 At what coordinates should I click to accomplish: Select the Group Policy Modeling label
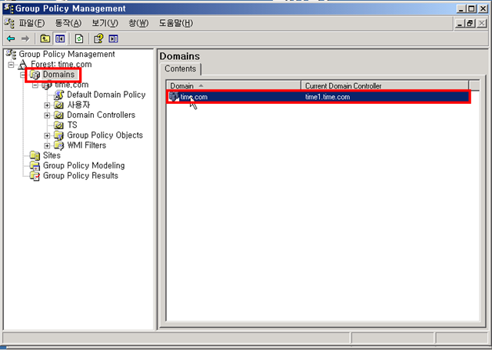(84, 165)
